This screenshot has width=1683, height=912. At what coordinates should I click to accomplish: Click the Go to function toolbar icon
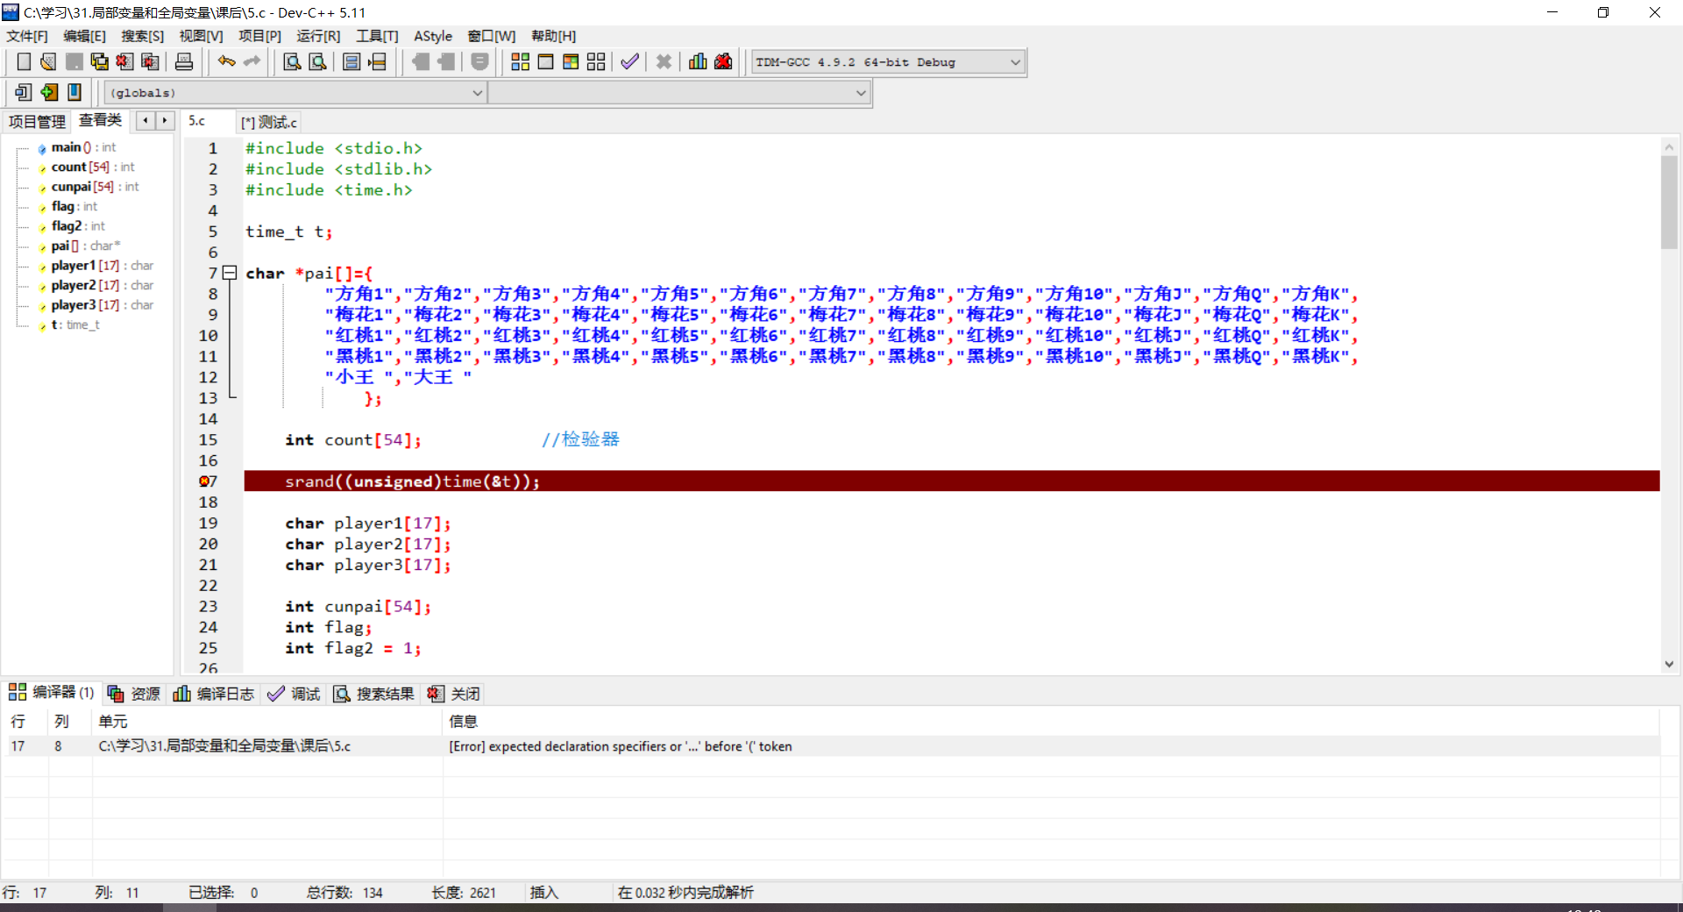[x=352, y=61]
